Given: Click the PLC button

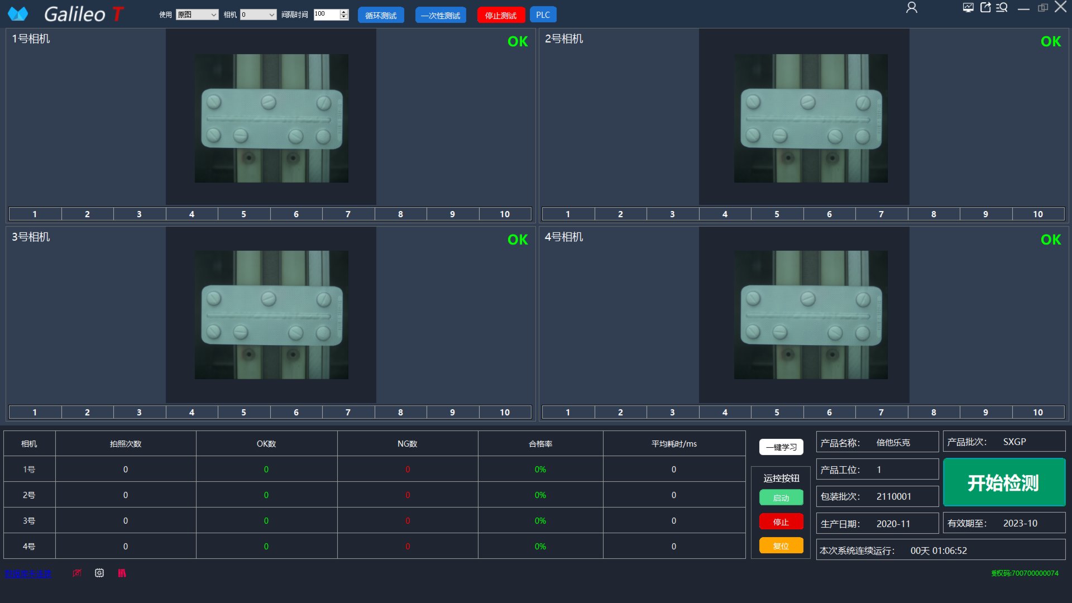Looking at the screenshot, I should pos(543,15).
